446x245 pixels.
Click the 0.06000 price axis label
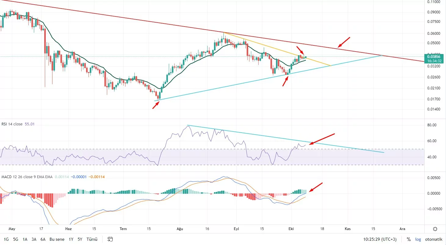(433, 34)
